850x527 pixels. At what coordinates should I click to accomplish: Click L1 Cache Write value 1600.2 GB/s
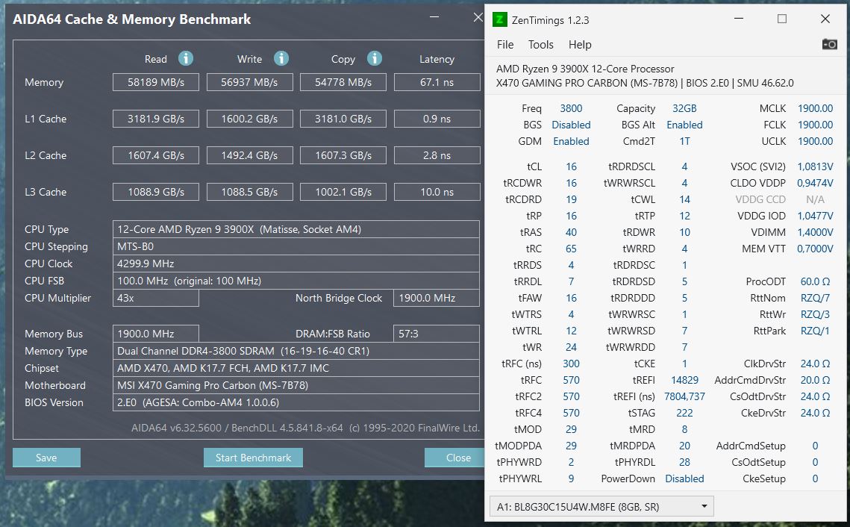(x=249, y=119)
